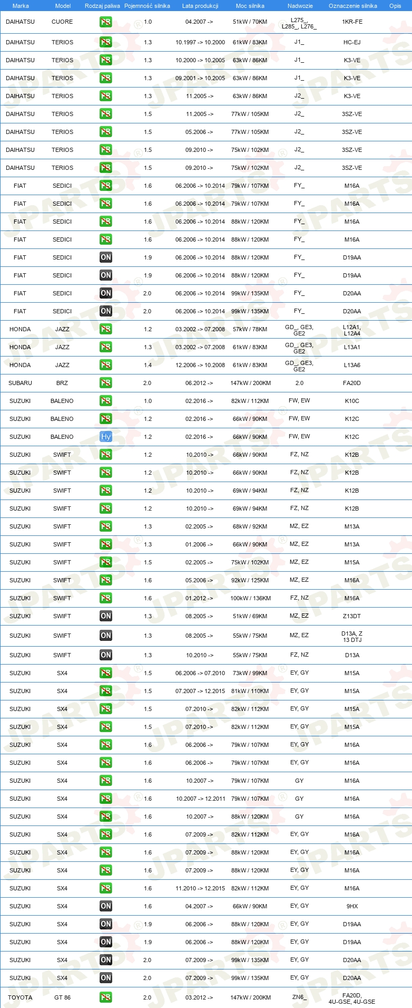The height and width of the screenshot is (1008, 412).
Task: Select the ZN6_ body code
Action: point(299,997)
